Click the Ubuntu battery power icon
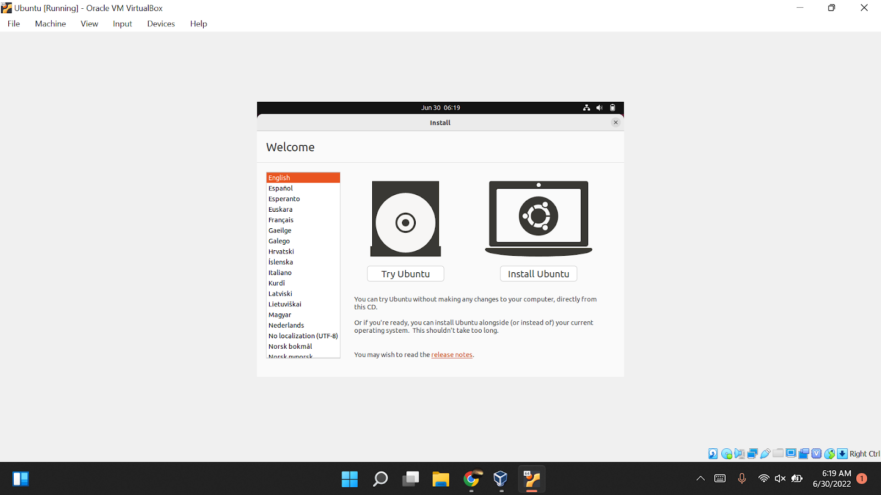The width and height of the screenshot is (881, 495). [x=612, y=108]
